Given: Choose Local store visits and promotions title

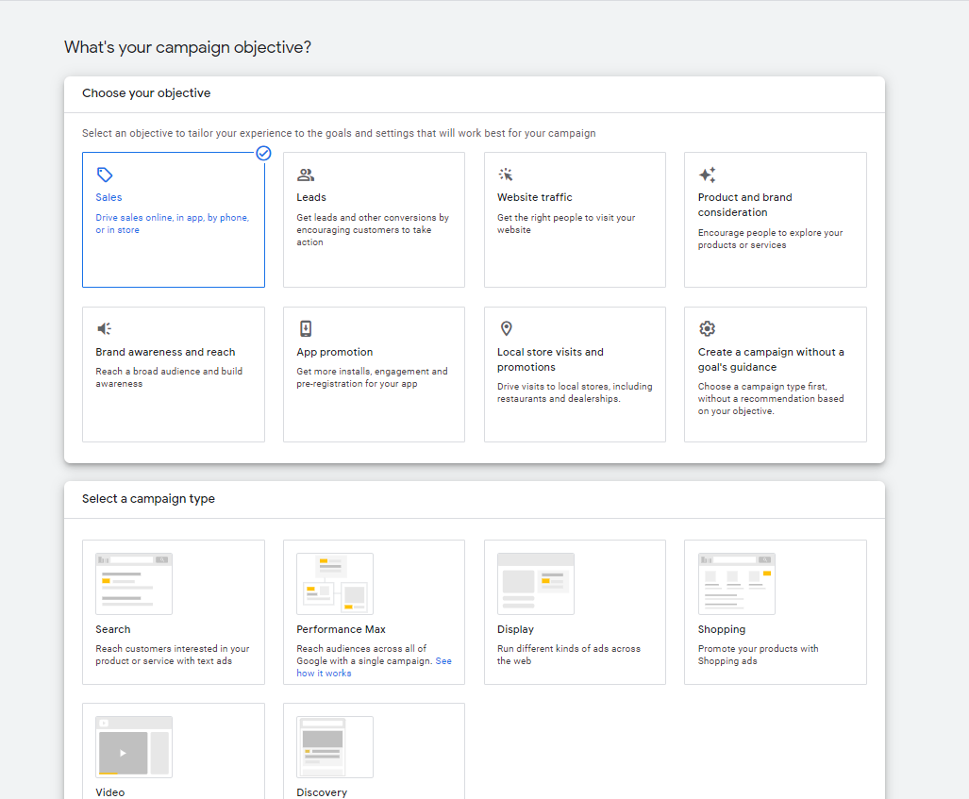Looking at the screenshot, I should pyautogui.click(x=550, y=359).
